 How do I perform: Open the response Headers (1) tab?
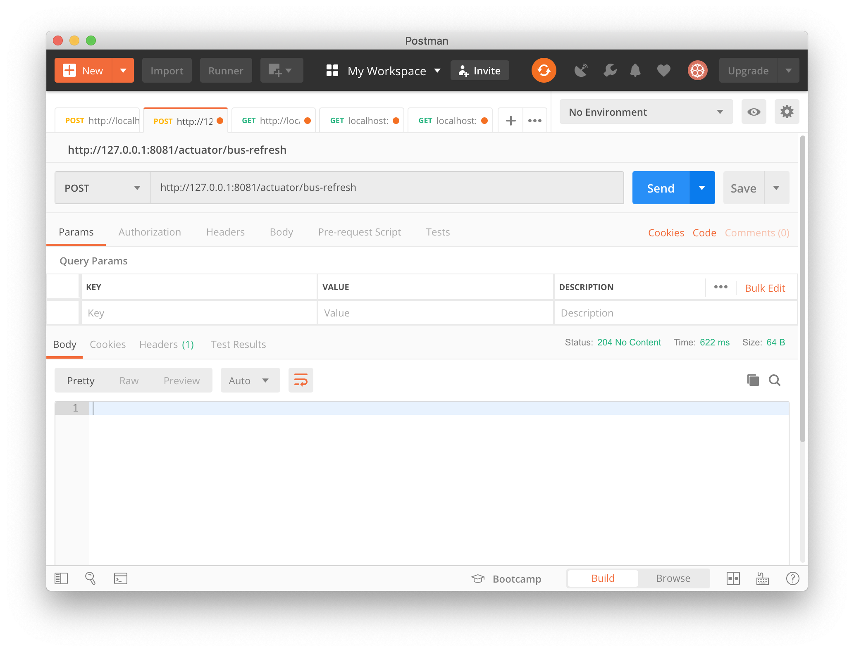point(166,345)
